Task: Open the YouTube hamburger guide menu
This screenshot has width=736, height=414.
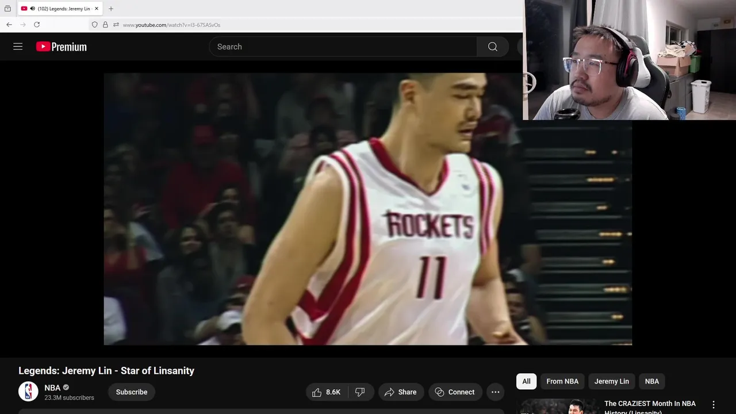Action: (x=18, y=47)
